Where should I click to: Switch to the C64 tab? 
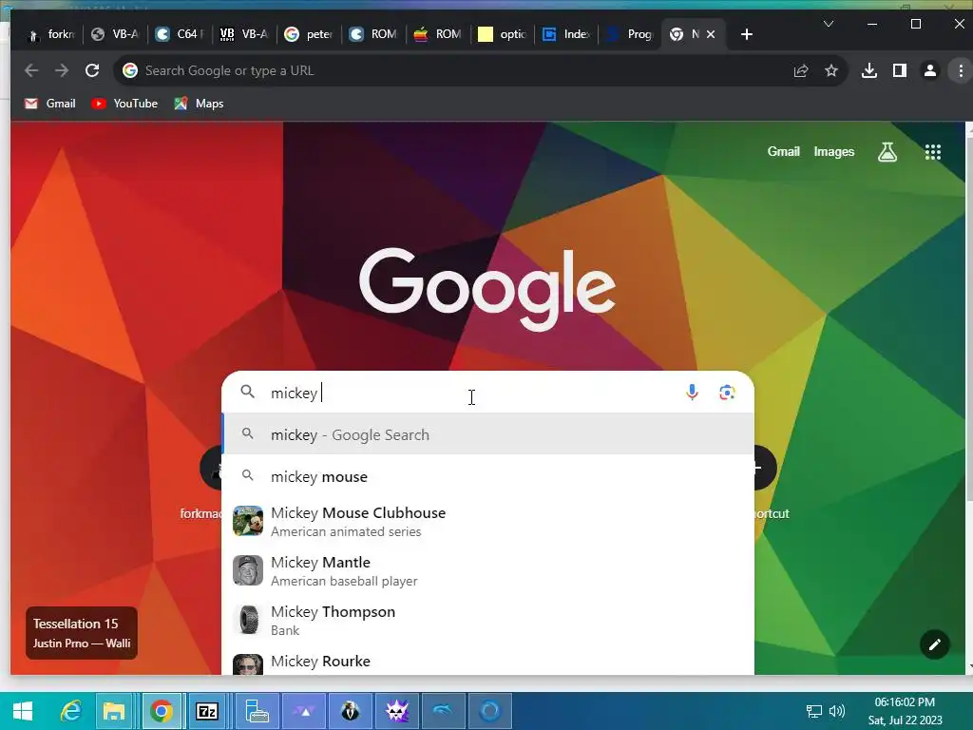(x=180, y=34)
